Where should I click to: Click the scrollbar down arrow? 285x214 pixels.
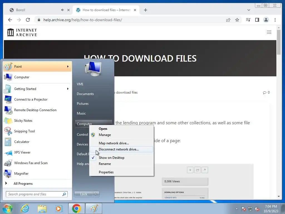click(279, 196)
